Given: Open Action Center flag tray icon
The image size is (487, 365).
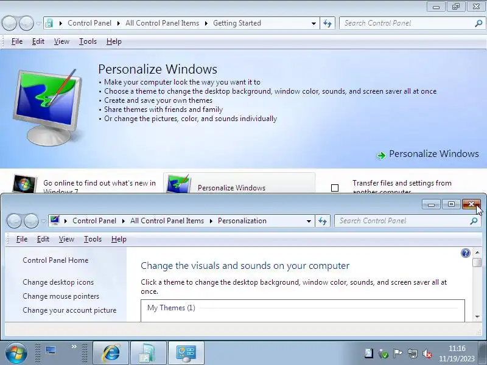Looking at the screenshot, I should pyautogui.click(x=398, y=353).
